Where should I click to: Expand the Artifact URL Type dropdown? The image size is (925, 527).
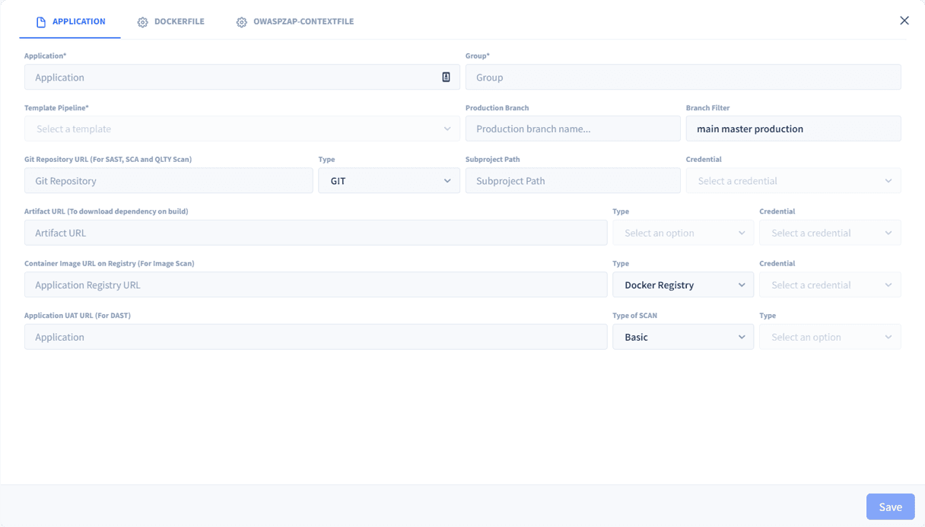coord(682,233)
